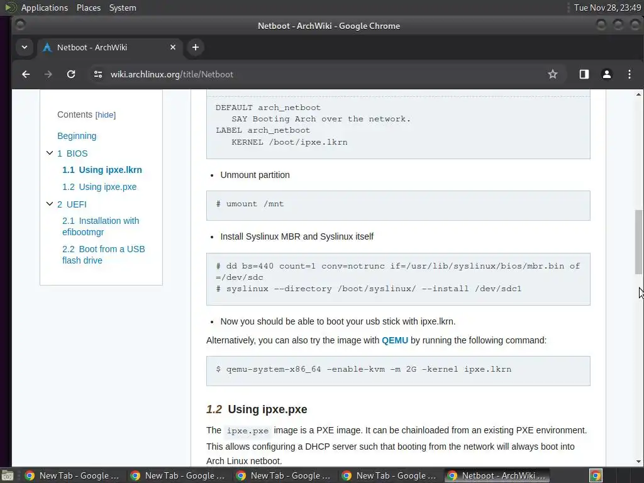The image size is (644, 483).
Task: Open a new tab with plus button
Action: pyautogui.click(x=196, y=47)
